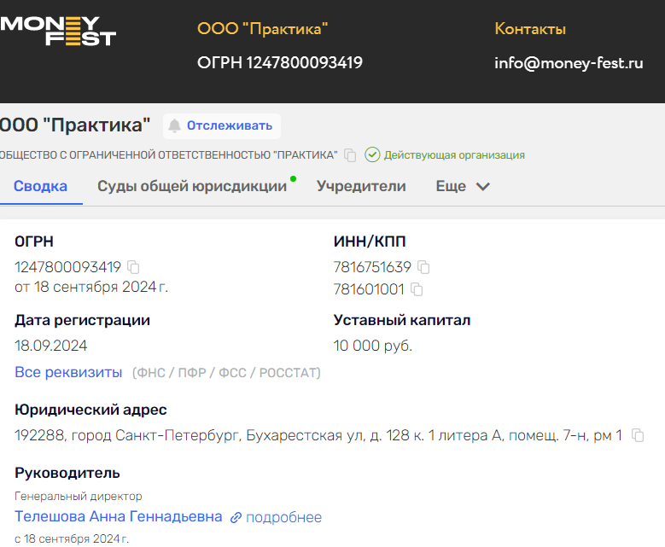
Task: Click link icon beside подробнее
Action: tap(236, 518)
